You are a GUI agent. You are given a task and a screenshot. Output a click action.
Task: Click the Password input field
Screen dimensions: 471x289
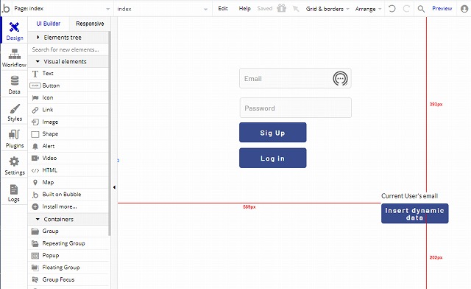[296, 108]
